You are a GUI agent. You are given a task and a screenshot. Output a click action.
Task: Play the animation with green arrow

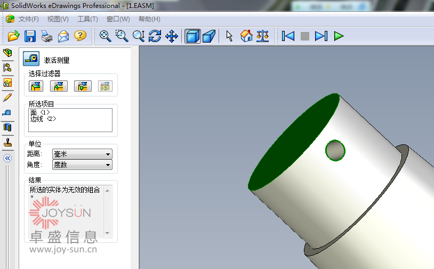339,36
